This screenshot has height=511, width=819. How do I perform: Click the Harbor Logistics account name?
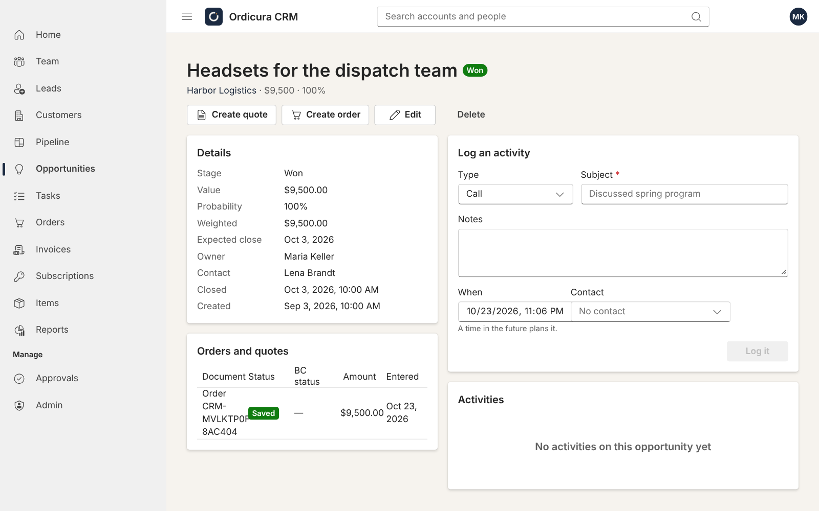pos(222,90)
